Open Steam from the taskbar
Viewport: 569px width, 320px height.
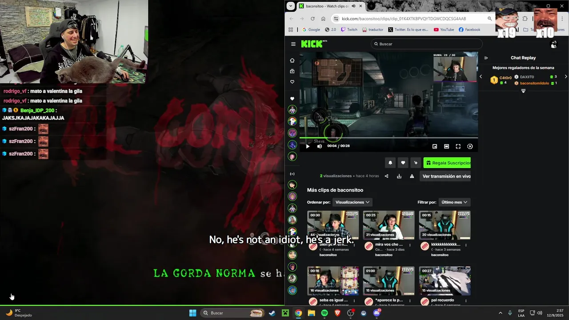(272, 313)
